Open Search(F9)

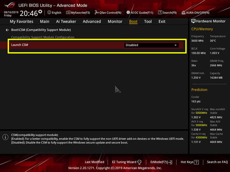coord(168,13)
